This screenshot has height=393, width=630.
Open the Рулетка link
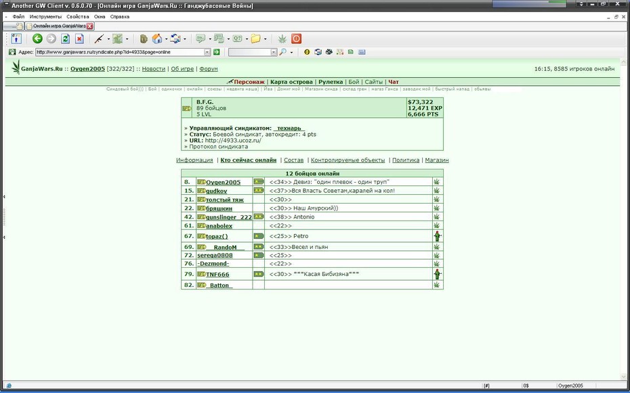point(331,82)
